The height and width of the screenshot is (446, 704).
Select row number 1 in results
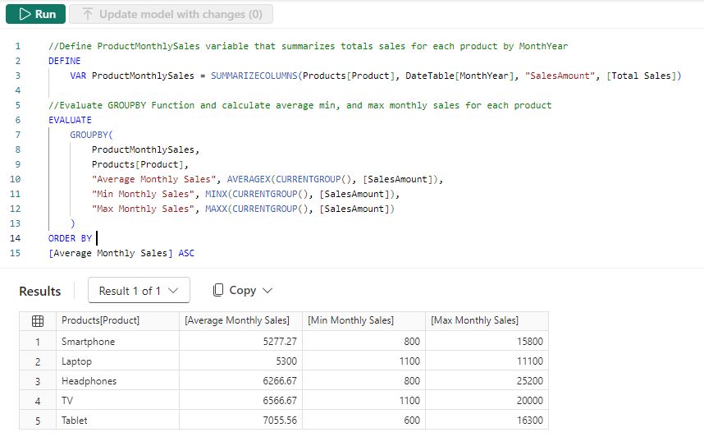coord(37,342)
